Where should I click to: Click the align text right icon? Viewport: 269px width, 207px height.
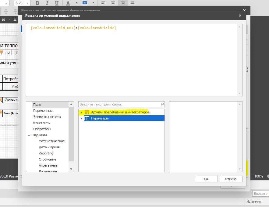(x=123, y=3)
